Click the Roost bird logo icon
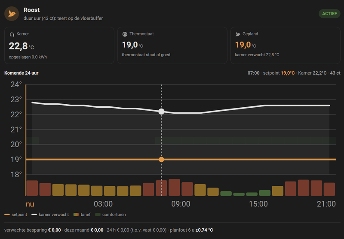Viewport: 344px width, 239px height. [x=12, y=14]
